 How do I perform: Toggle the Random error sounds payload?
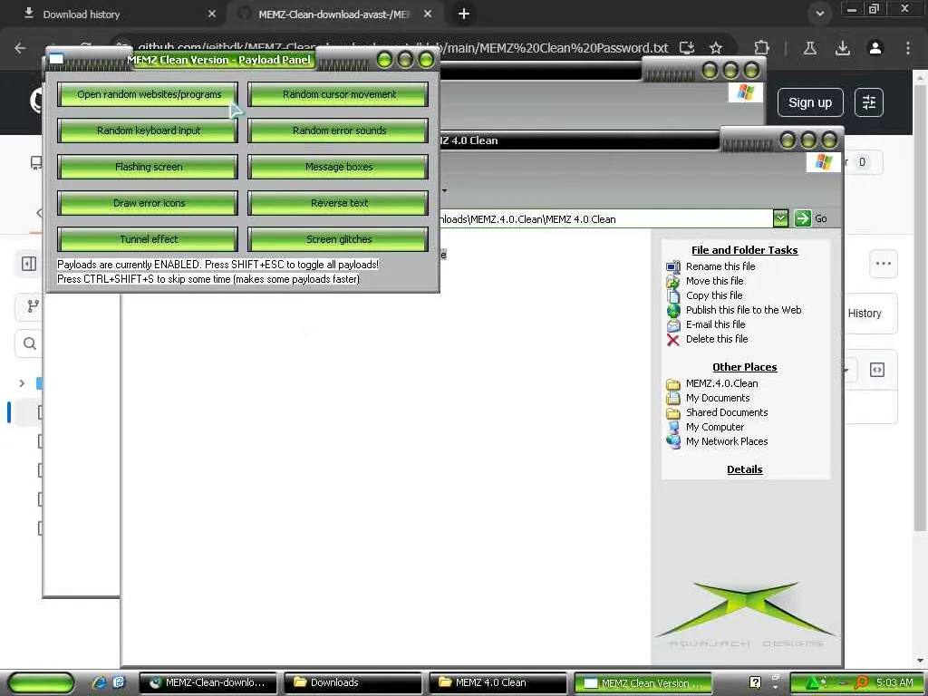point(339,130)
